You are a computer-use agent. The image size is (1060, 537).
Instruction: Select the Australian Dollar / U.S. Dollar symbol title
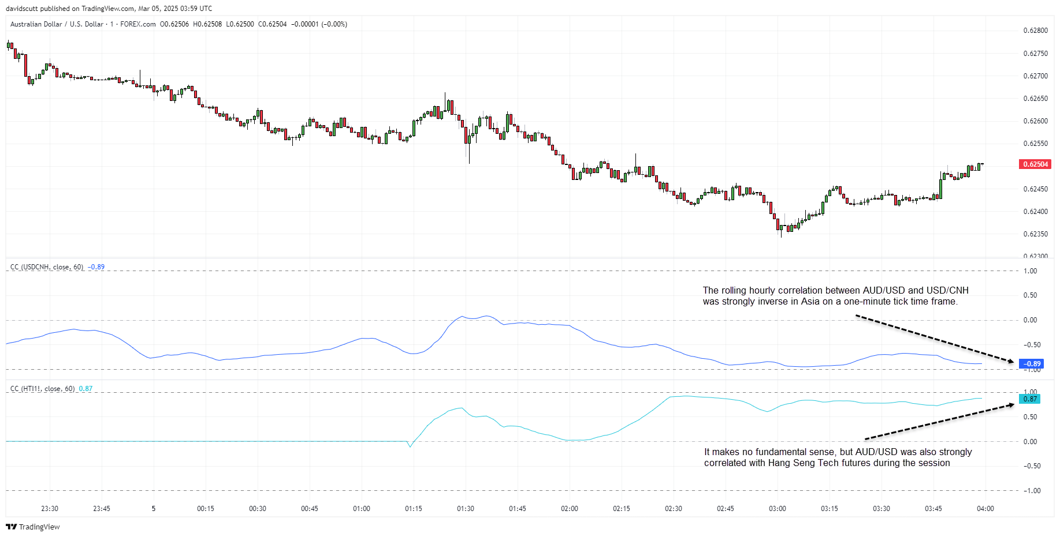(x=58, y=24)
